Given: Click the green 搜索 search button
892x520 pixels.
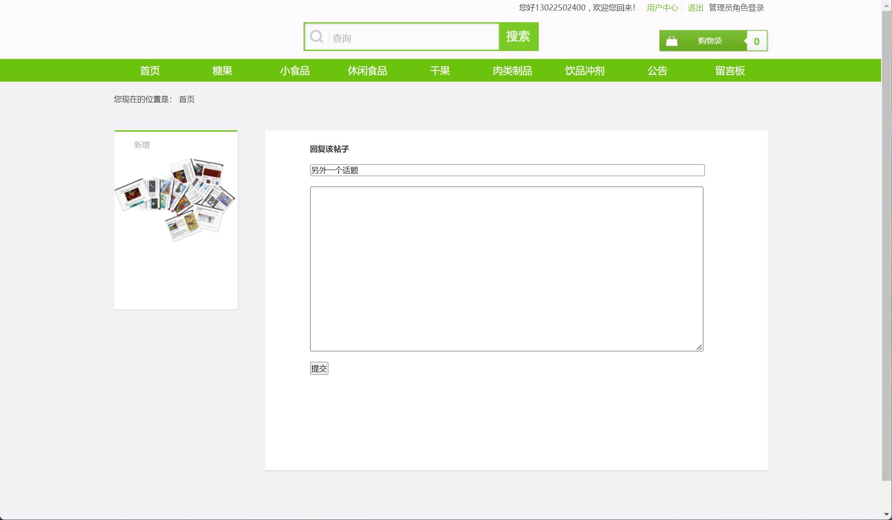Looking at the screenshot, I should (x=518, y=37).
